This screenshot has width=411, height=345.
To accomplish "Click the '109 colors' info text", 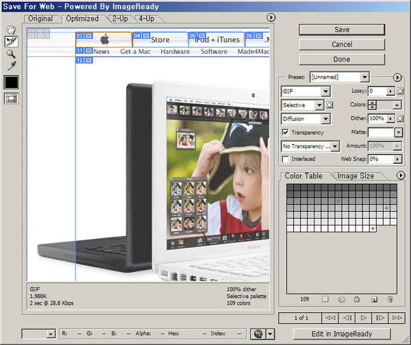I will pyautogui.click(x=238, y=303).
